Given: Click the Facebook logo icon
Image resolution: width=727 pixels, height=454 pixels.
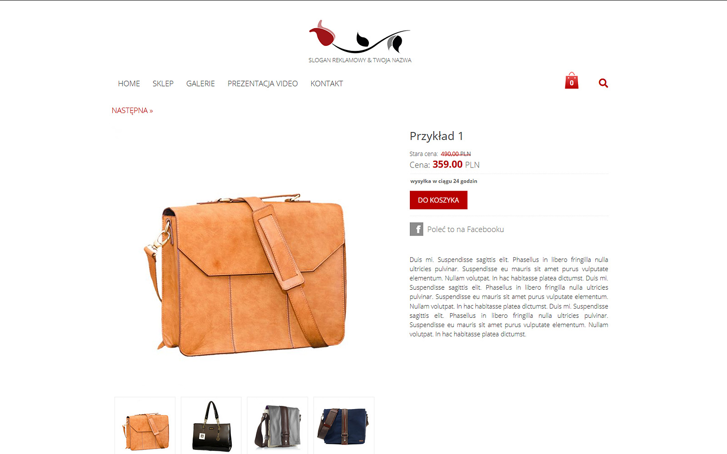Looking at the screenshot, I should point(416,229).
